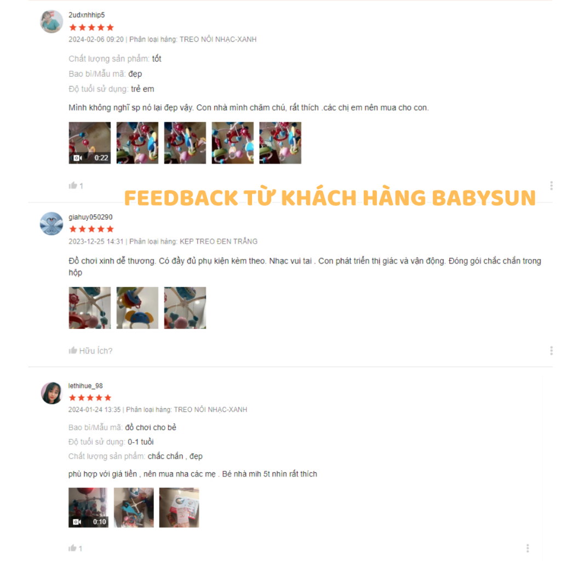View blue elephant toy photo thumbnail
Viewport: 561px width, 561px height.
(138, 308)
